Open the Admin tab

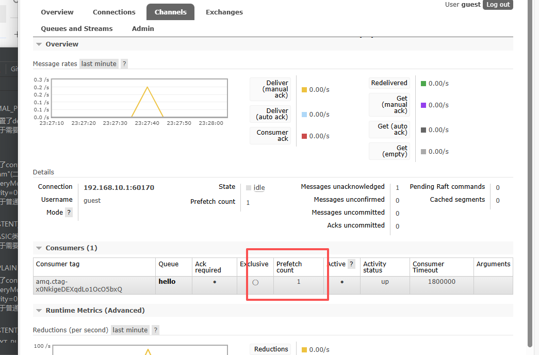(143, 29)
